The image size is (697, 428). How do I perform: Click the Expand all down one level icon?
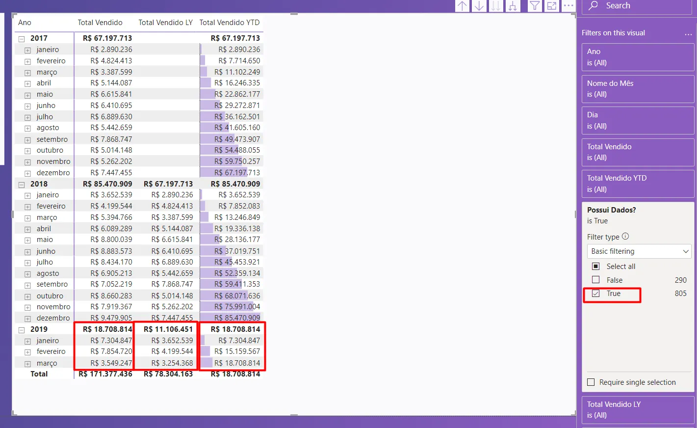[513, 6]
